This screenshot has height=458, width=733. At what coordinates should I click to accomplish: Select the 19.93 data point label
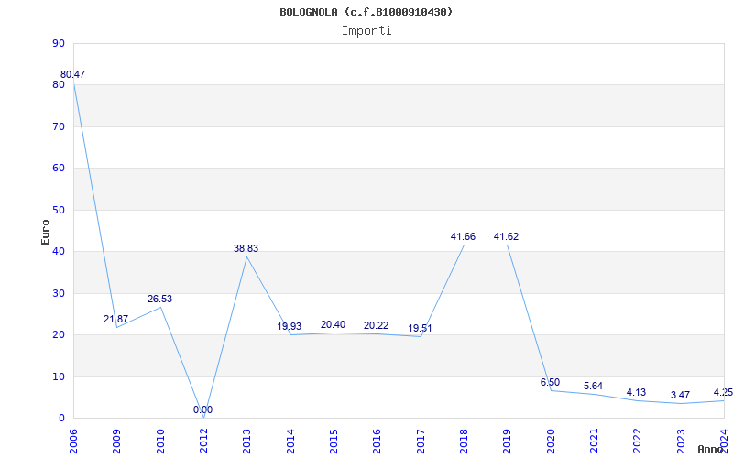click(290, 327)
